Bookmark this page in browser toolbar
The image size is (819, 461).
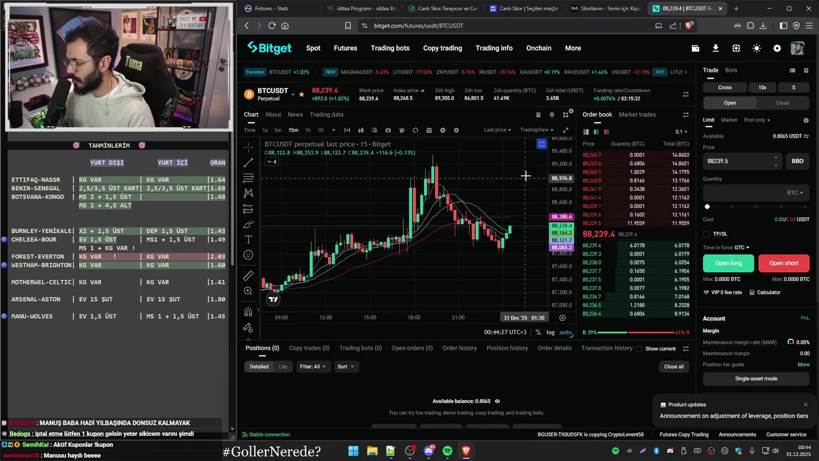click(x=348, y=26)
